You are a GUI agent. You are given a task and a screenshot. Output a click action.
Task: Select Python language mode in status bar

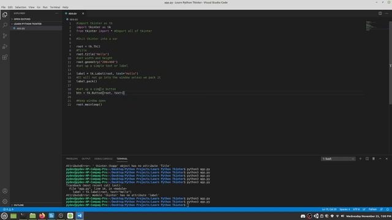pyautogui.click(x=372, y=209)
